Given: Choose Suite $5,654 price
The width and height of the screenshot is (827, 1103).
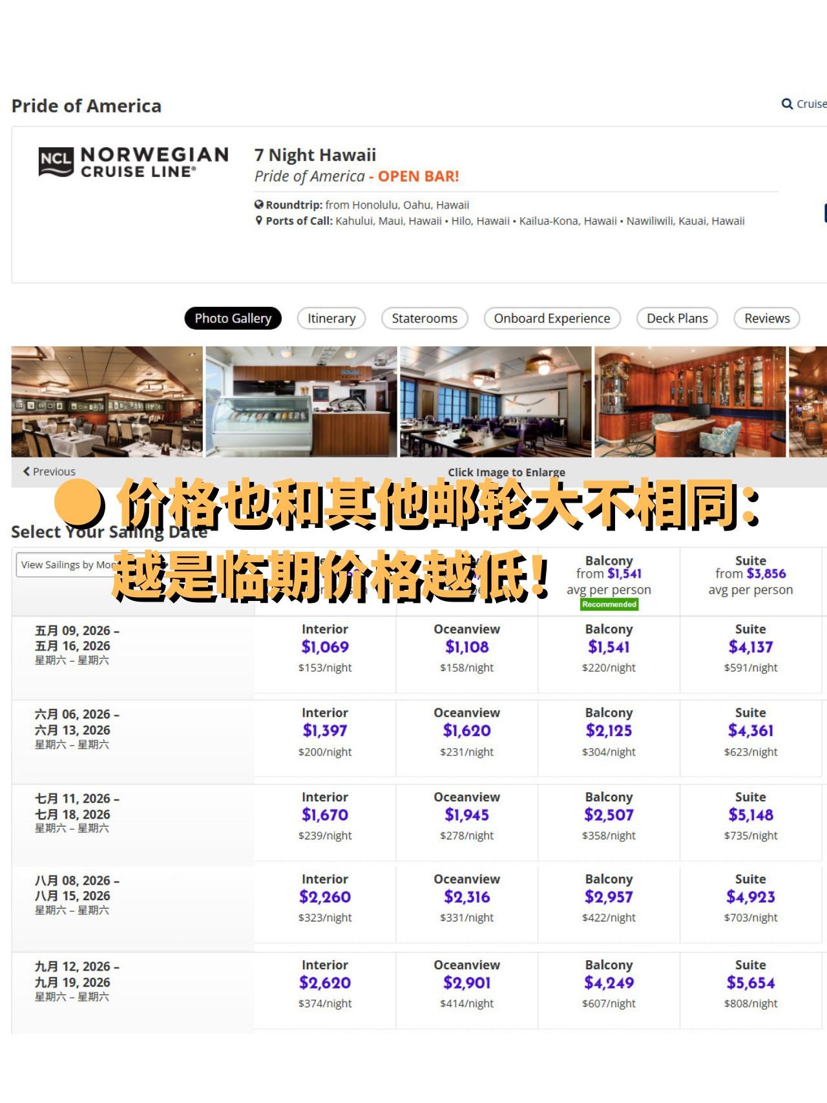Looking at the screenshot, I should 751,983.
